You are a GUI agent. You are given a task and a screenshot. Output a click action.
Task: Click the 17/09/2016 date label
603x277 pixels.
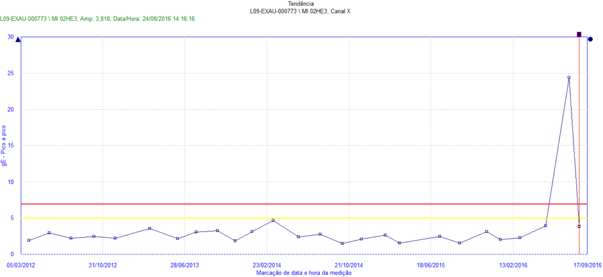pos(587,265)
